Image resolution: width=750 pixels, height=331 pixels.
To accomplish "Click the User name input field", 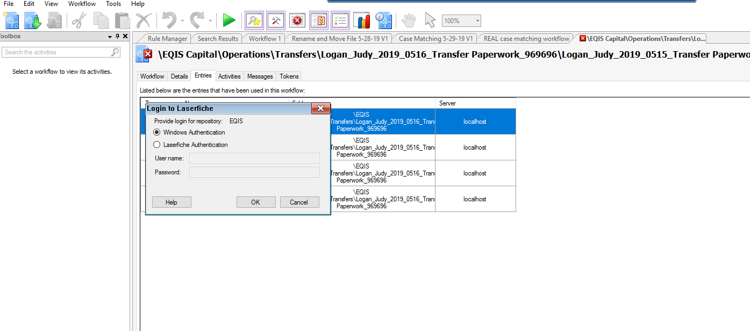I will tap(254, 158).
